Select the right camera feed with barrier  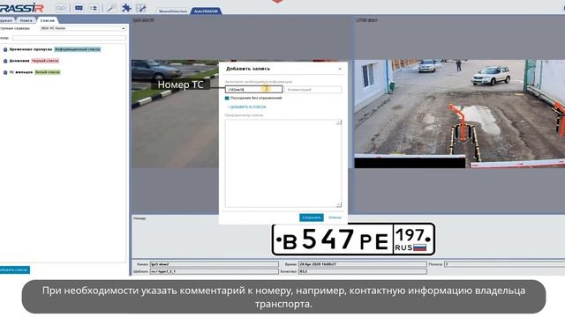tap(459, 114)
